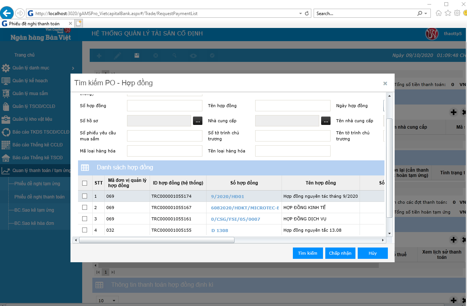Image resolution: width=467 pixels, height=306 pixels.
Task: Click the warehouse icon beside Báo cáo Thống kê TSCĐ
Action: coord(6,158)
